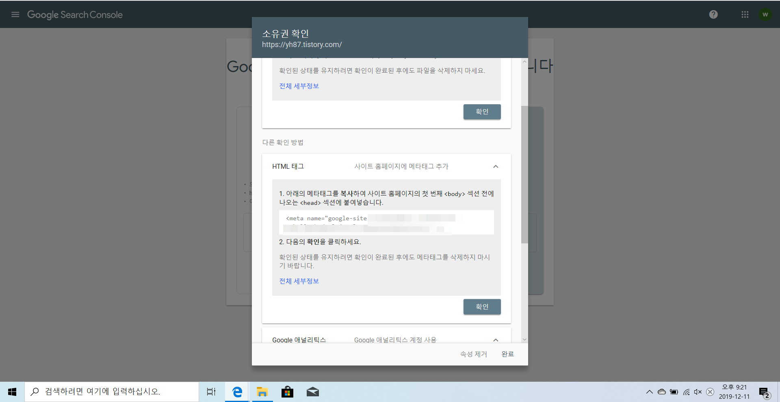Click the Google 애널리틱스 section title
The image size is (780, 402).
[x=299, y=340]
